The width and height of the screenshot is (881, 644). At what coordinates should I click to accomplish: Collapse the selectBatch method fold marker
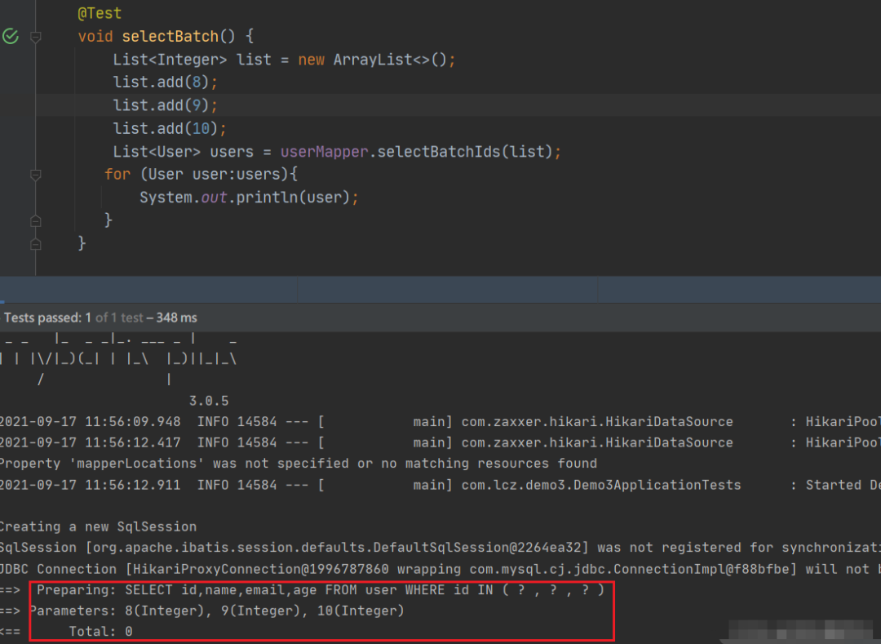[35, 38]
